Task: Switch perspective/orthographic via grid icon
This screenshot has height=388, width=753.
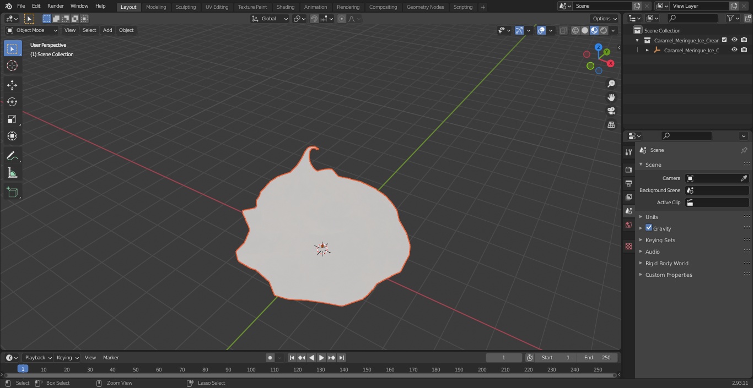Action: [x=611, y=124]
